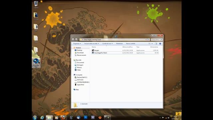
Task: Launch Internet Explorer from the taskbar
Action: [x=42, y=118]
